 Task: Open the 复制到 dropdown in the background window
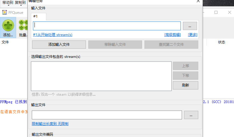(20, 3)
